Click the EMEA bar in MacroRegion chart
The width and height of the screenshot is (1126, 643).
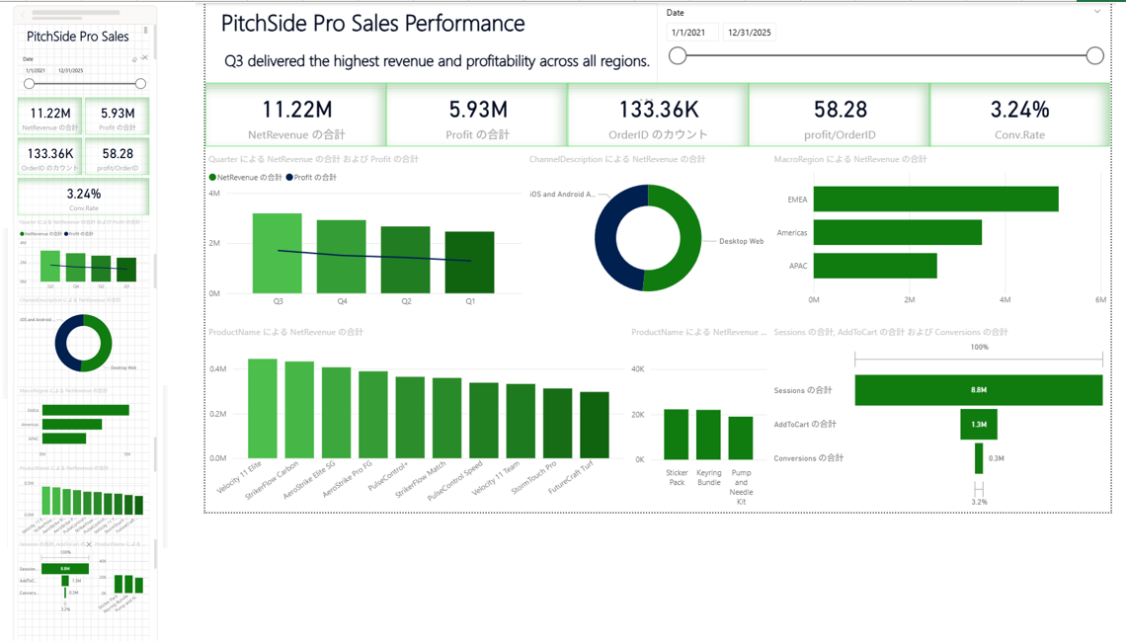coord(935,199)
